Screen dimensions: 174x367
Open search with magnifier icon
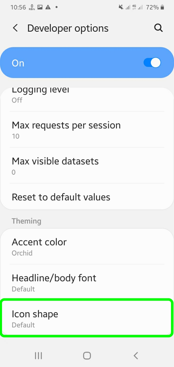click(158, 28)
